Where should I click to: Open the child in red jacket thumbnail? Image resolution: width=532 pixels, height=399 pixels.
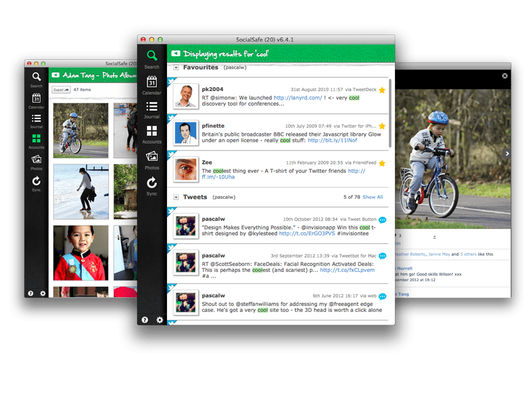[x=80, y=253]
